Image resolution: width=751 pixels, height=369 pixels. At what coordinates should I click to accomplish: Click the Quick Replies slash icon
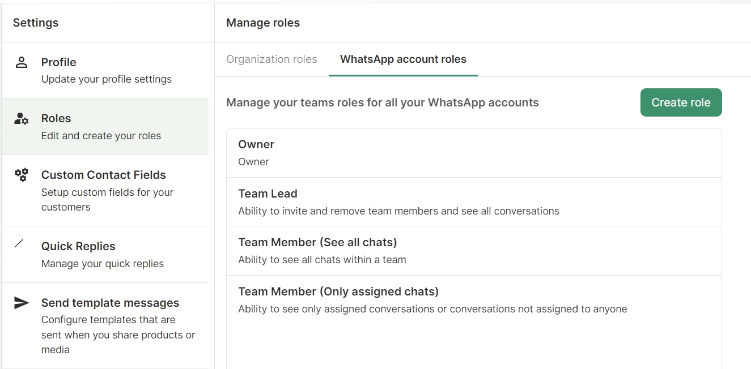coord(19,244)
